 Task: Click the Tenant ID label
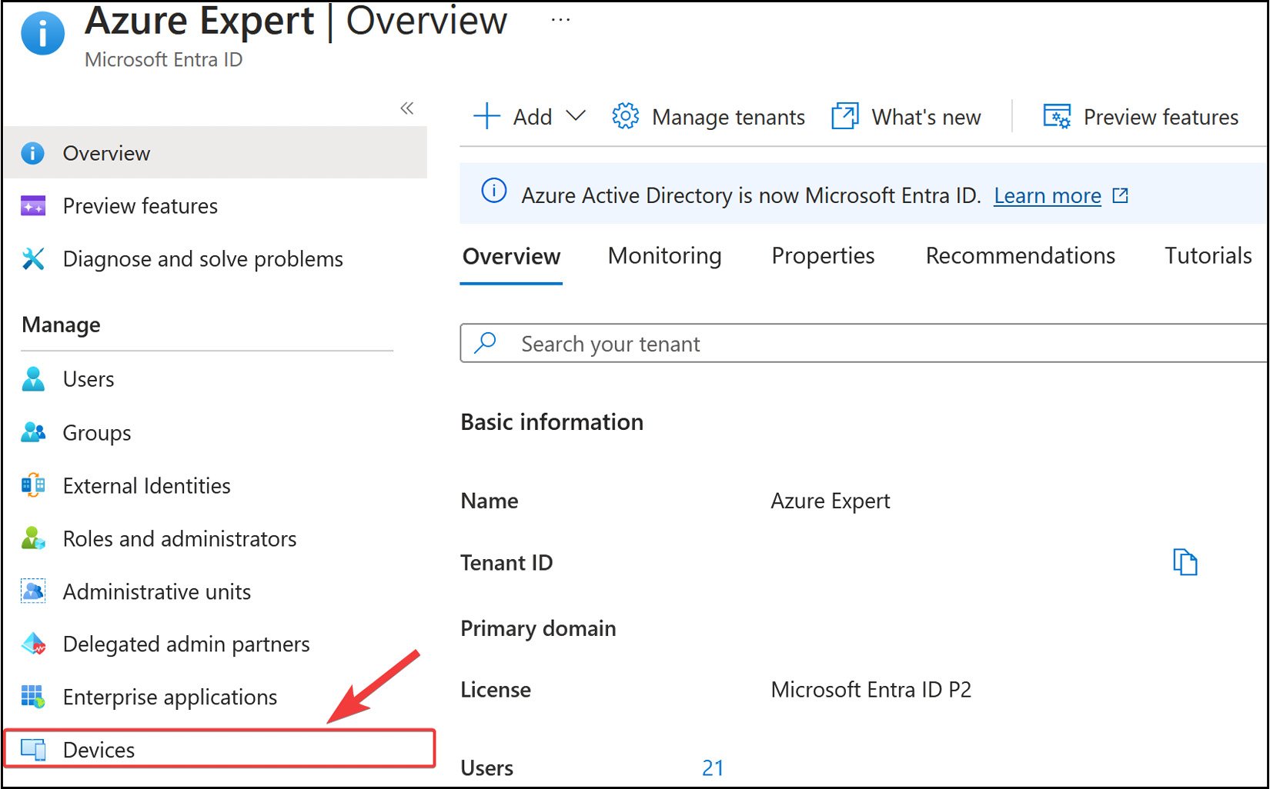506,562
